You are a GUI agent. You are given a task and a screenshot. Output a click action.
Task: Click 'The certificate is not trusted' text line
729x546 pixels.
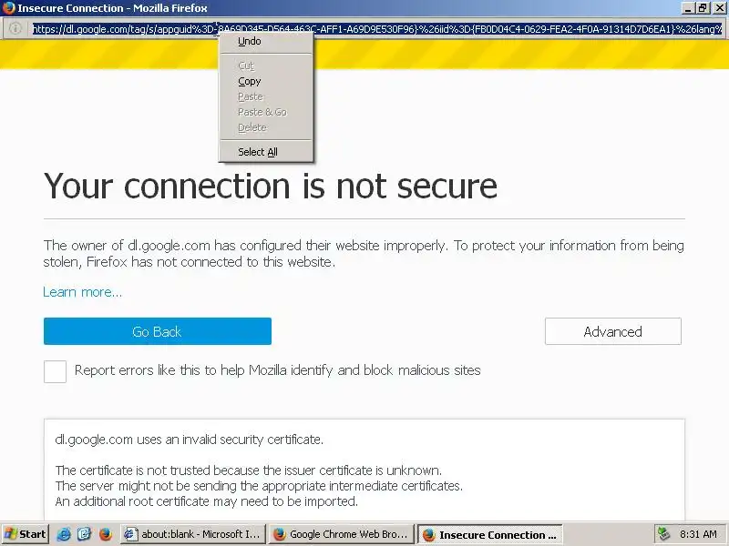coord(248,470)
